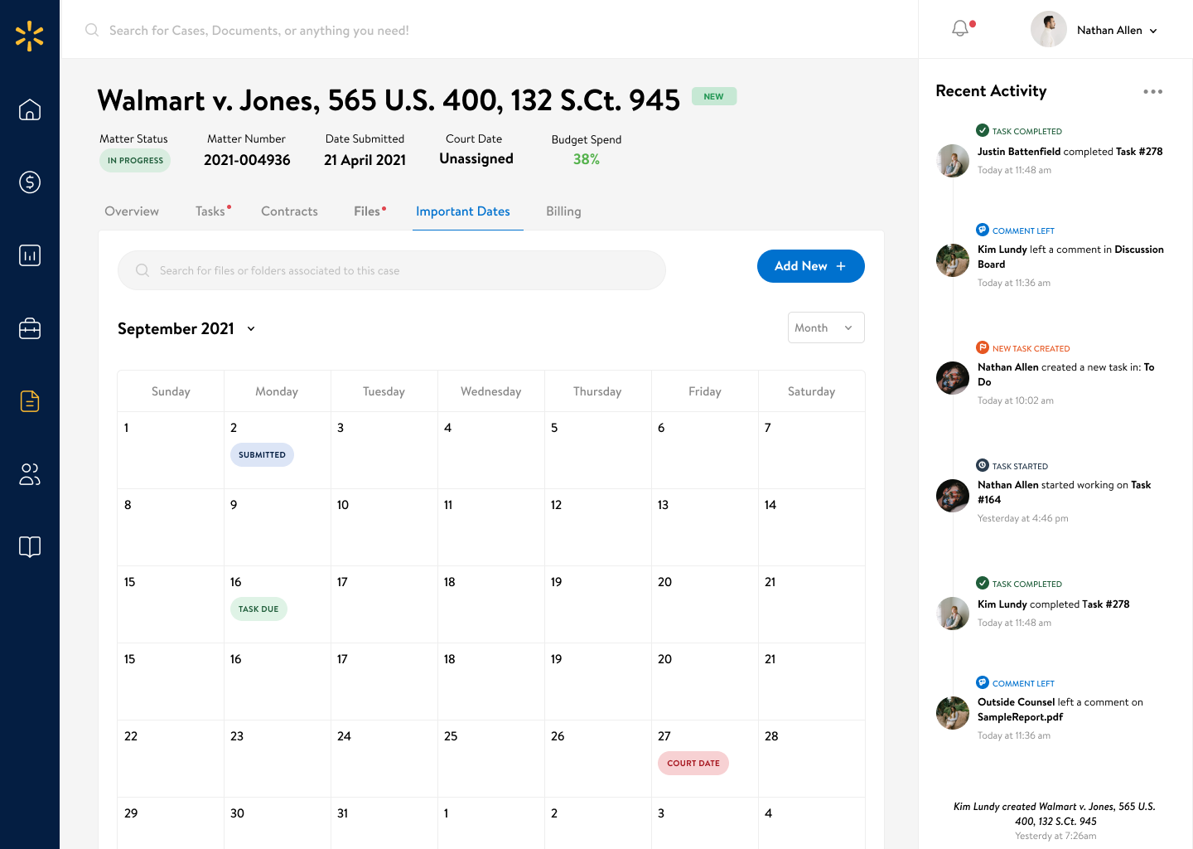1193x849 pixels.
Task: Open the book library sidebar icon
Action: tap(30, 547)
